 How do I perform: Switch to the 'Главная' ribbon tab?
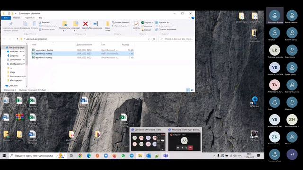click(x=17, y=18)
